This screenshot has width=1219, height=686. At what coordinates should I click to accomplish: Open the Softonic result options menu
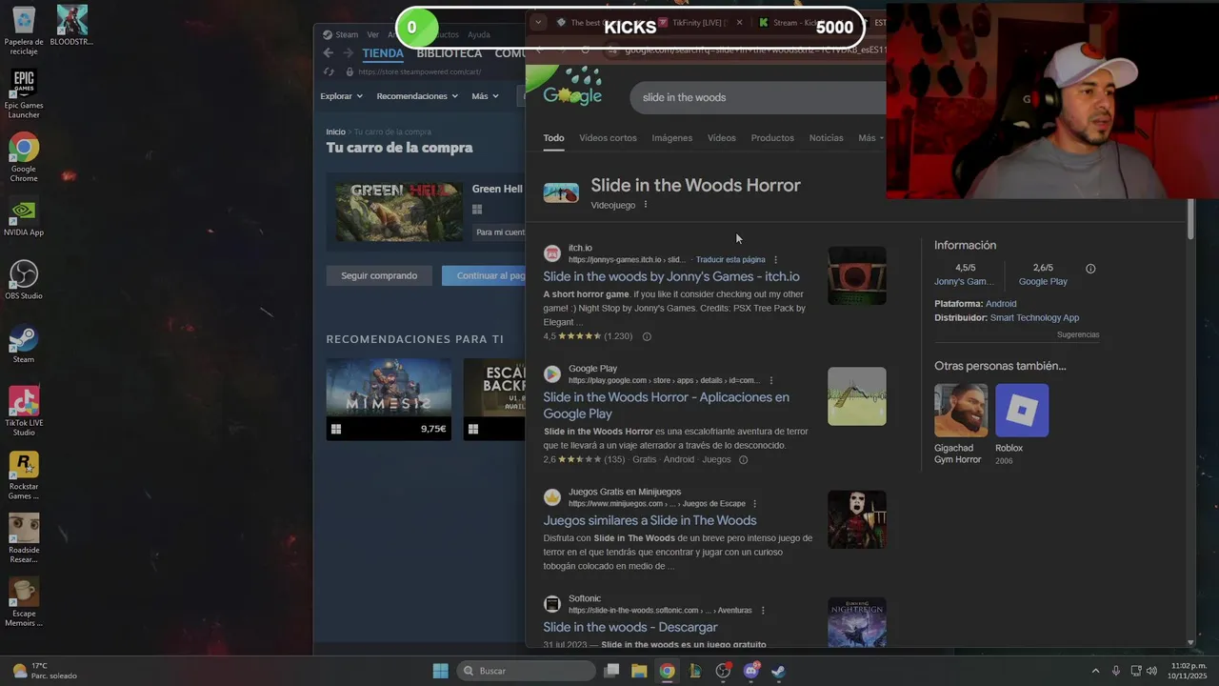(x=763, y=610)
